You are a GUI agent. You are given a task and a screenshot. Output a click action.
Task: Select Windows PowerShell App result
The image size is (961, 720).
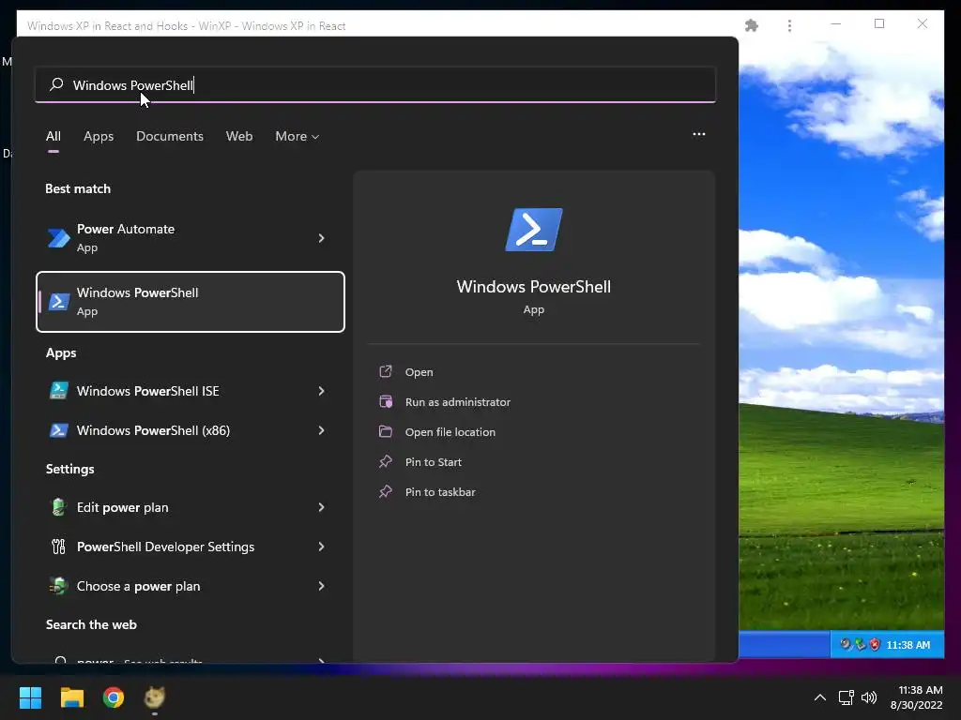(x=190, y=302)
